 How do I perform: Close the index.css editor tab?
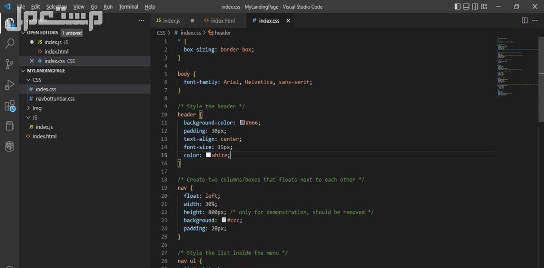point(288,21)
